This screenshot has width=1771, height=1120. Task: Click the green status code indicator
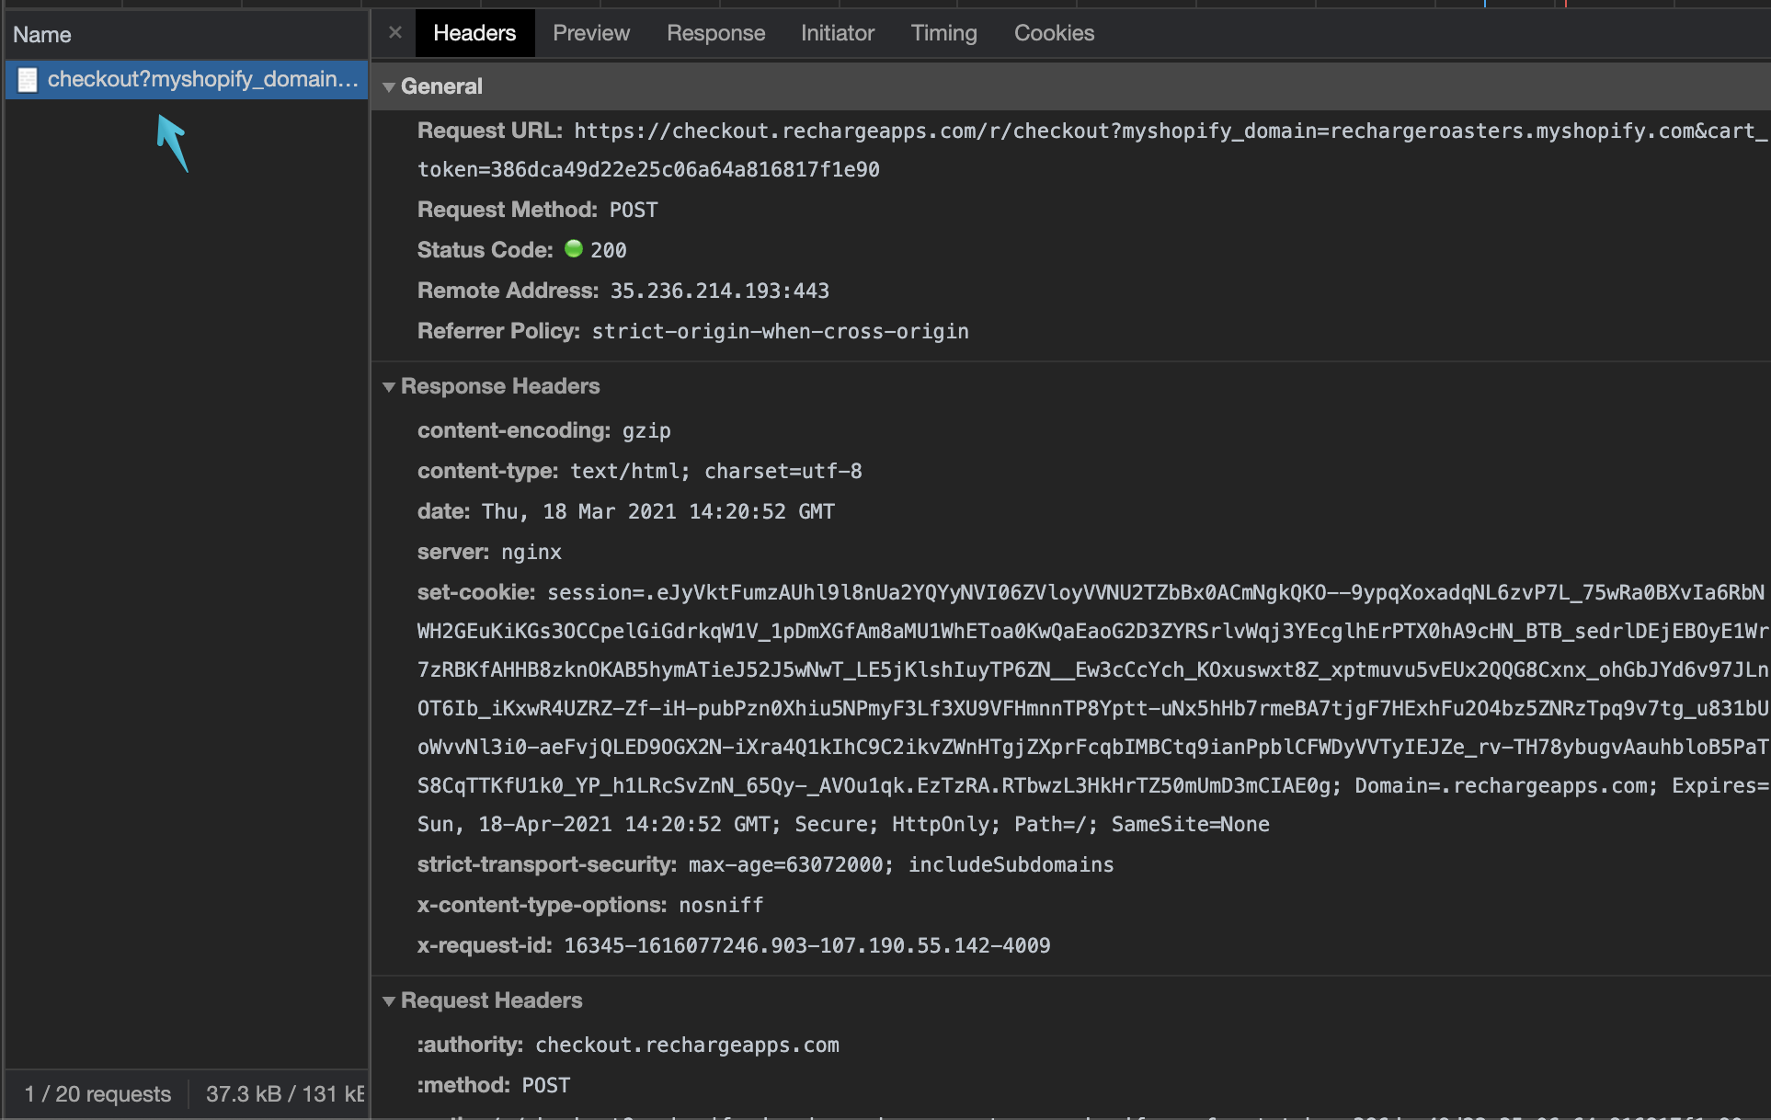click(x=574, y=249)
